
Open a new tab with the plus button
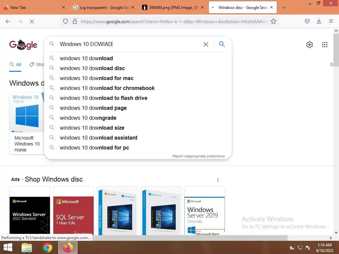tap(284, 8)
